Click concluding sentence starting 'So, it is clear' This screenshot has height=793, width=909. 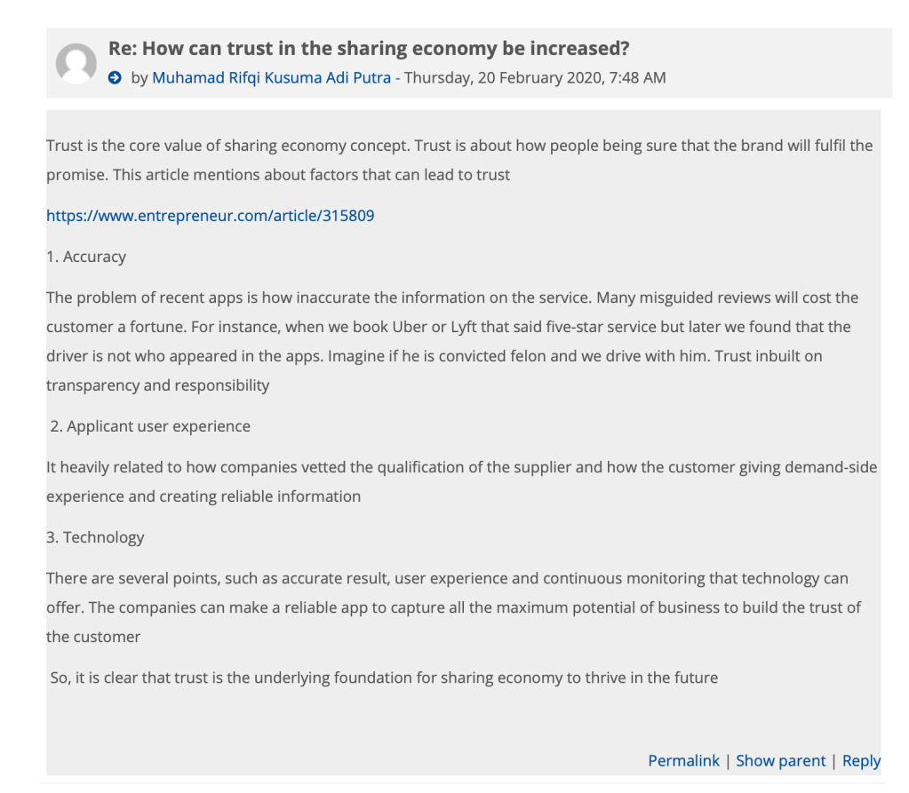coord(384,678)
